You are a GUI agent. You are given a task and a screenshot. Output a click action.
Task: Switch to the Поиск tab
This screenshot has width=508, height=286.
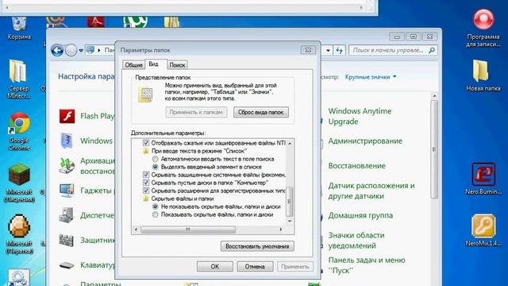[177, 65]
